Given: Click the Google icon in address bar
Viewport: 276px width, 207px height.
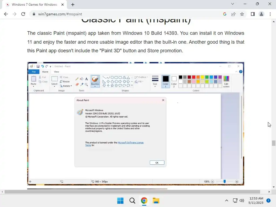Looking at the screenshot, I should point(225,14).
